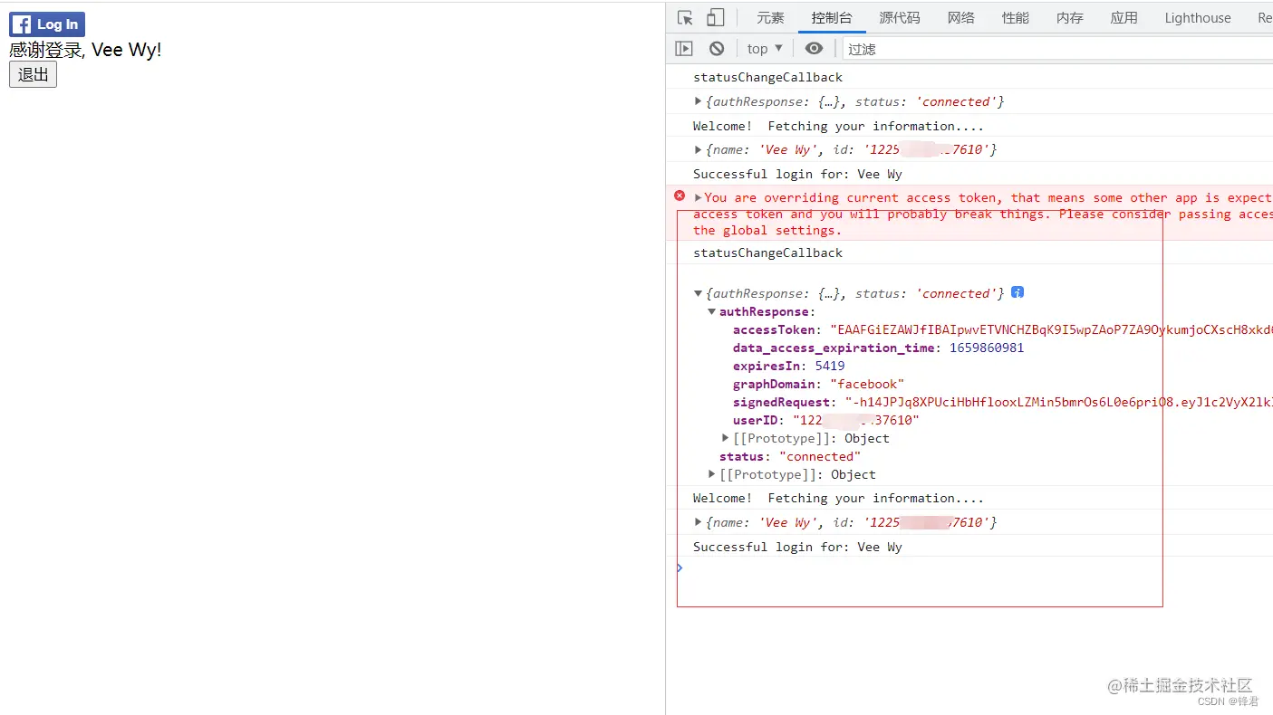1273x715 pixels.
Task: Open the 性能 tab
Action: click(1016, 17)
